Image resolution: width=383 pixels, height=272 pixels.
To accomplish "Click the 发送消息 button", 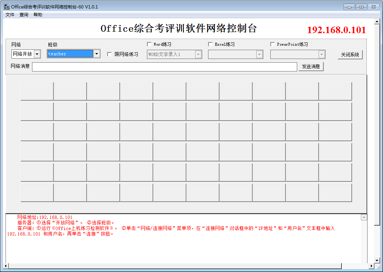I will pos(311,66).
